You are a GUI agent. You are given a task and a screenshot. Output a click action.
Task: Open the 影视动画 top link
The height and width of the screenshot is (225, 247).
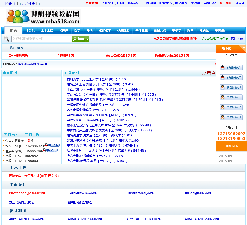[150, 3]
